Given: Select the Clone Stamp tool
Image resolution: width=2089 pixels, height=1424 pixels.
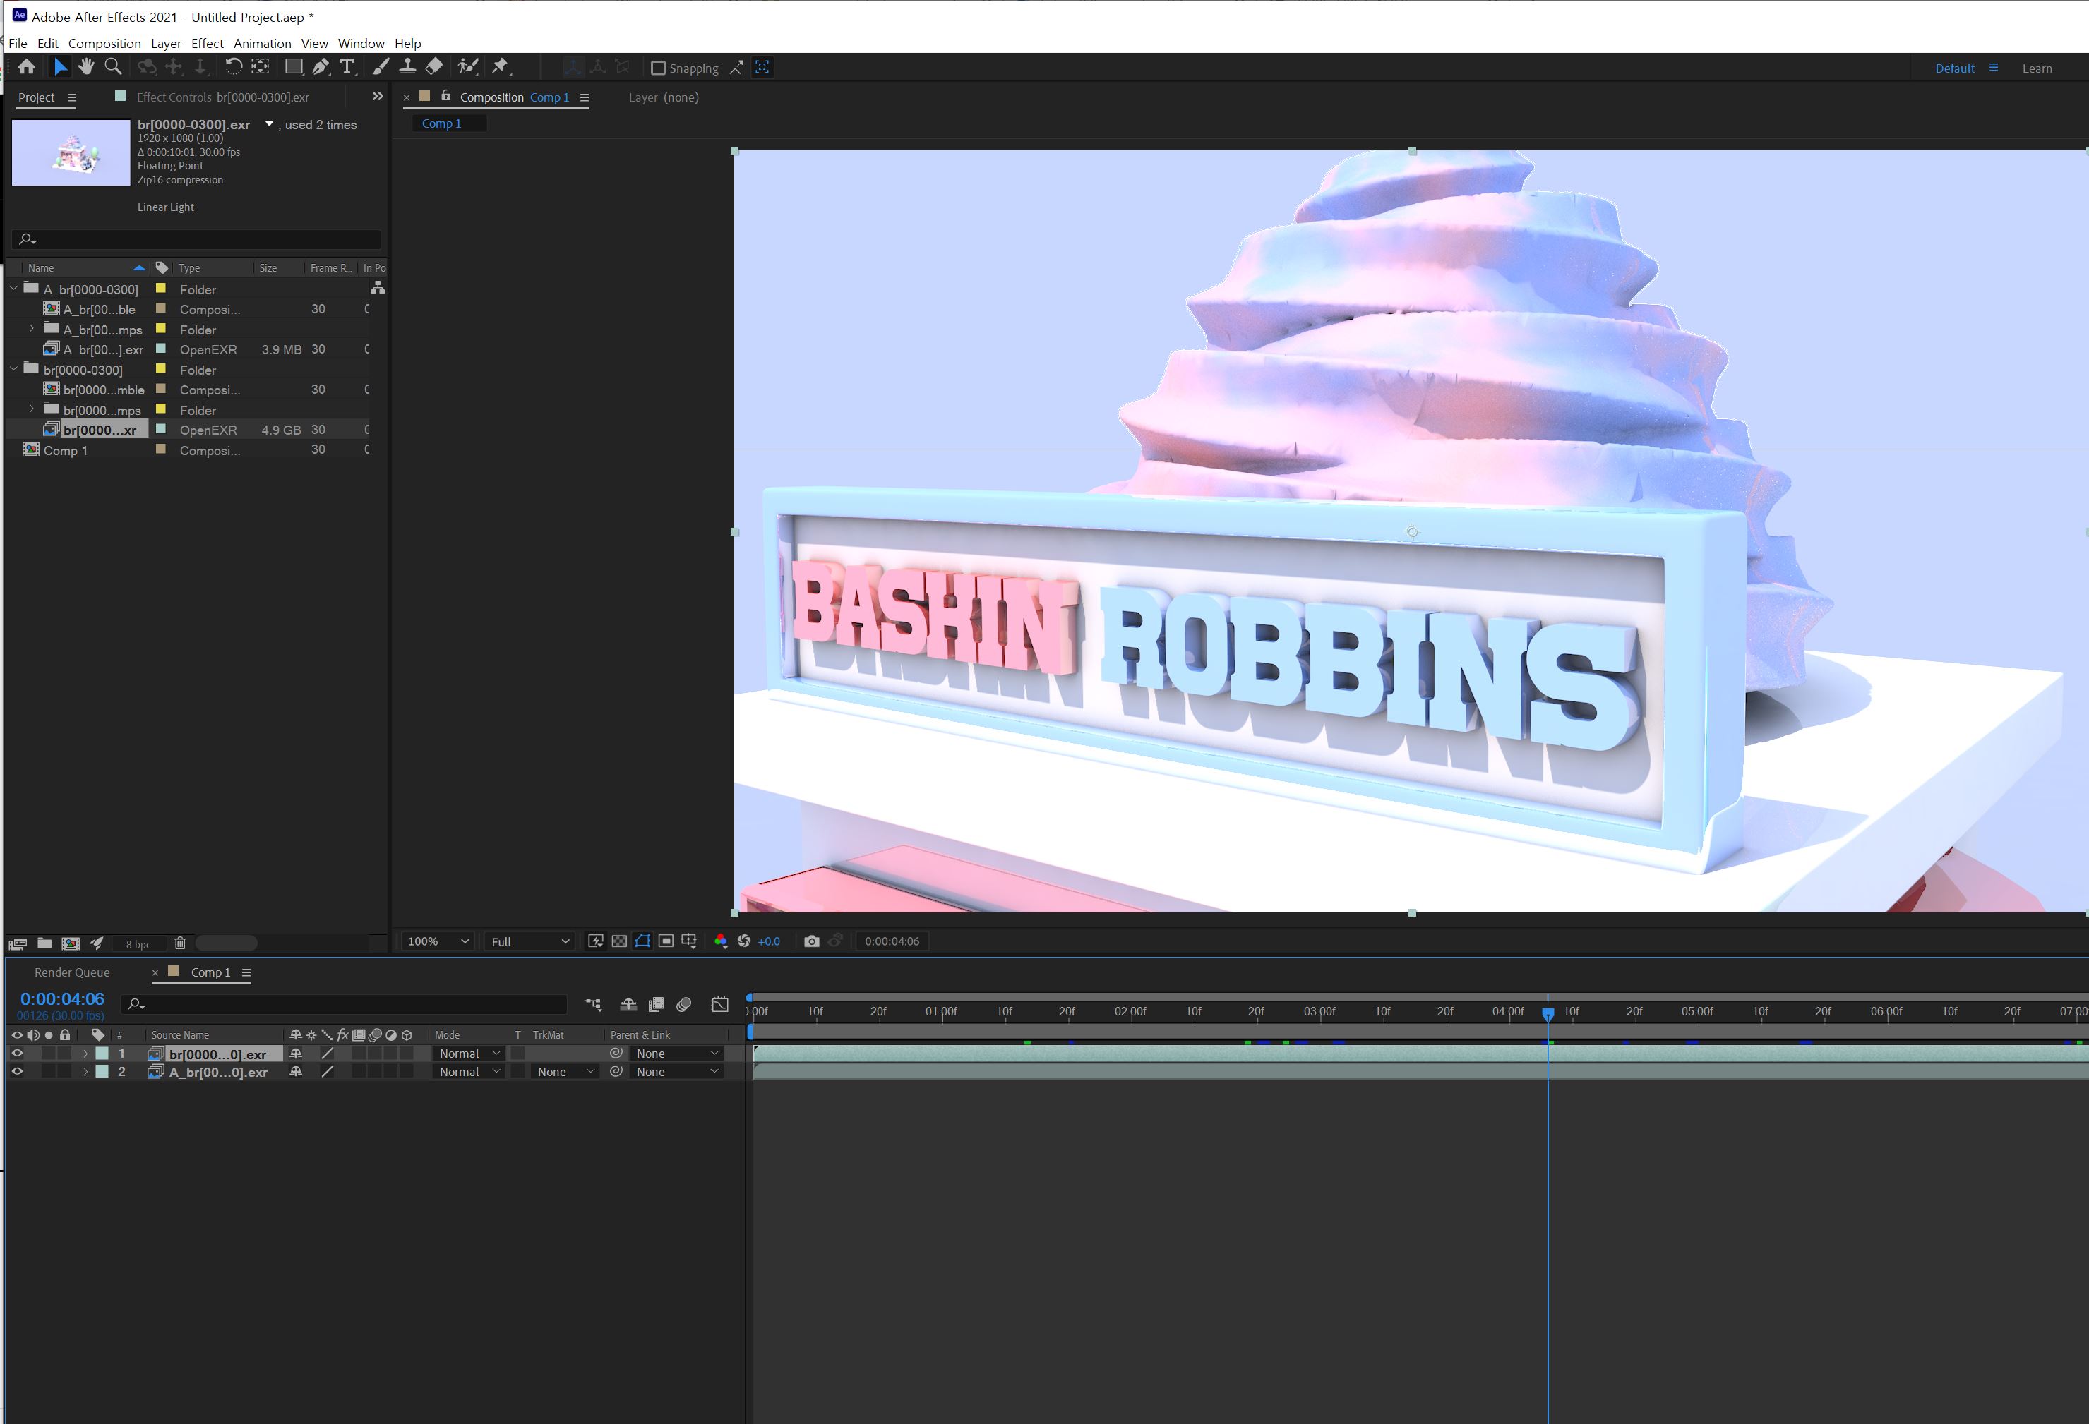Looking at the screenshot, I should pos(407,66).
